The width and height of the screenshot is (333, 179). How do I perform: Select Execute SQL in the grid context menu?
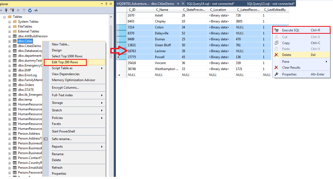tap(291, 30)
